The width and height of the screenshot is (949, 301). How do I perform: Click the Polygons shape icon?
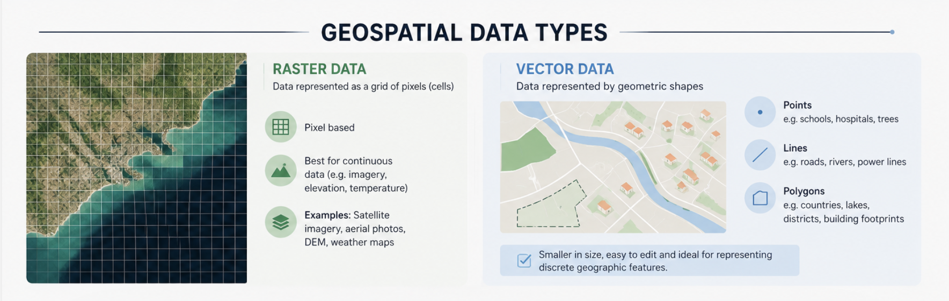coord(760,198)
